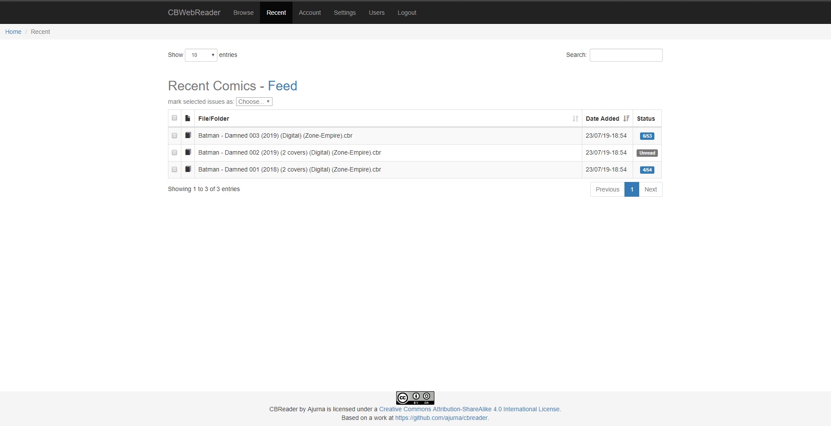
Task: Click the Unread status badge of Batman Damned 002
Action: [x=647, y=153]
